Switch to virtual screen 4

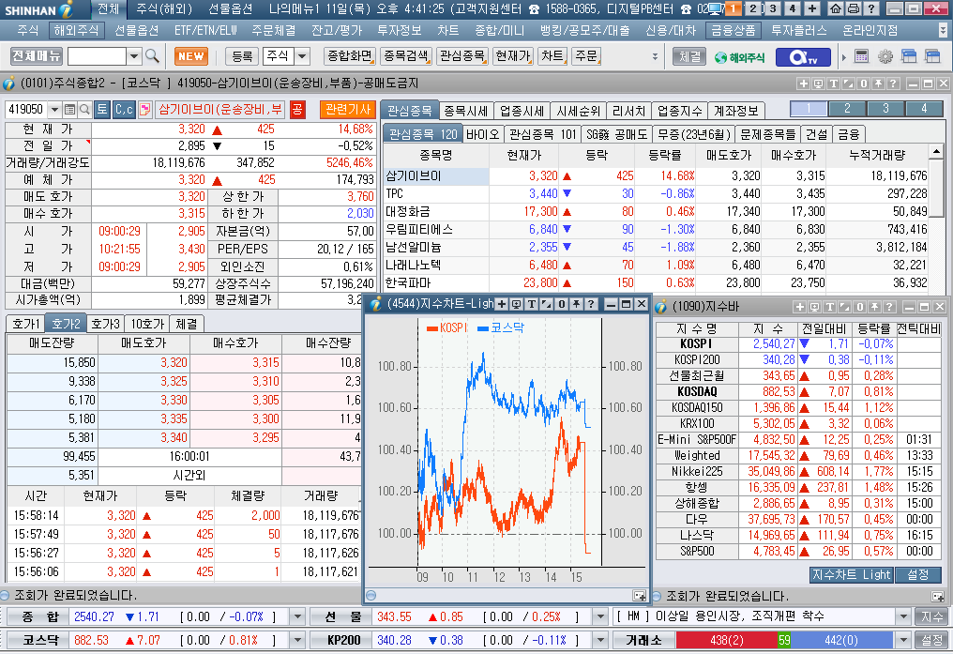coord(793,8)
